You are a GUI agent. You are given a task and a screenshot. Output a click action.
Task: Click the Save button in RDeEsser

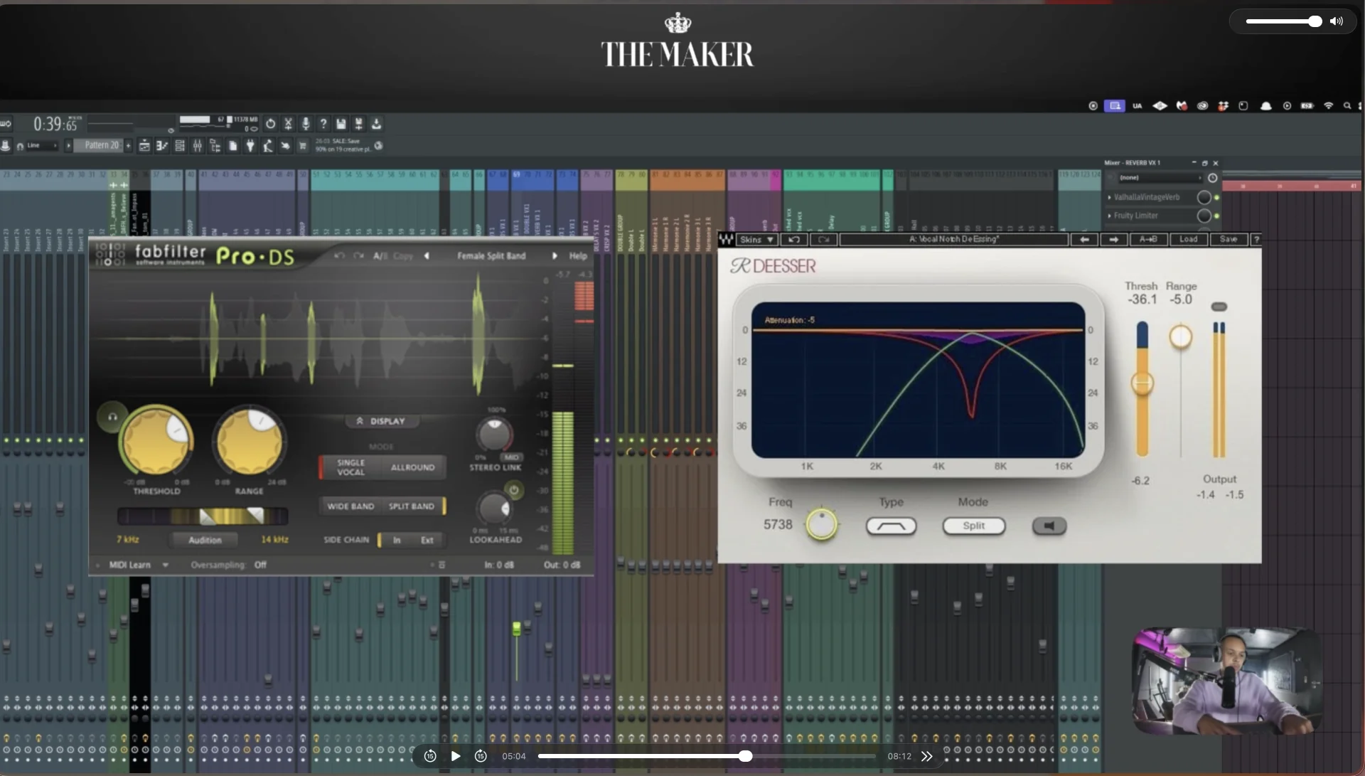coord(1228,240)
